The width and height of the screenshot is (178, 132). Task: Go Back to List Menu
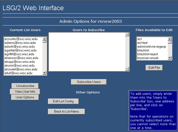[x=66, y=112]
